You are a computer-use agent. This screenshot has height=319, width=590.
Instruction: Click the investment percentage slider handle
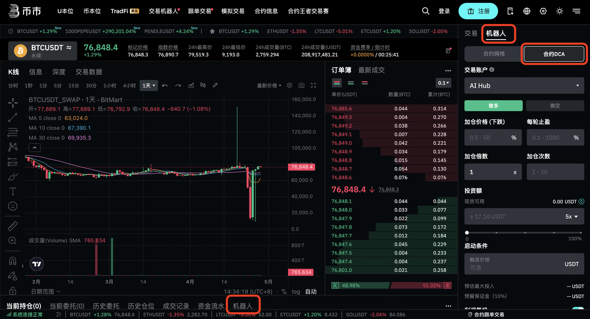pyautogui.click(x=467, y=233)
